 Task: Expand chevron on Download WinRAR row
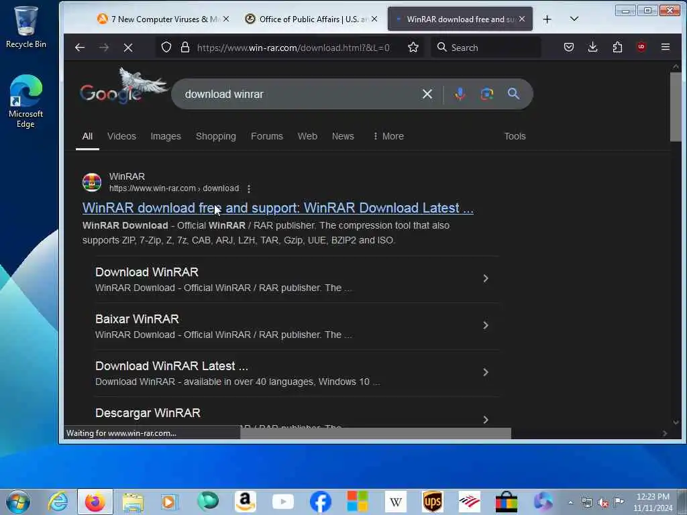coord(486,278)
